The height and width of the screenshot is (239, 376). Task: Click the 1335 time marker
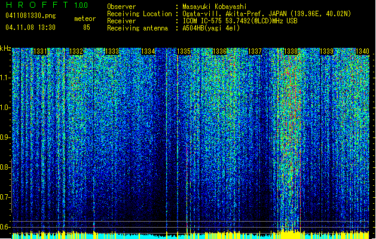[184, 51]
